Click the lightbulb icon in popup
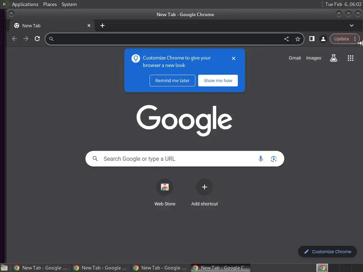The image size is (363, 272). tap(136, 58)
